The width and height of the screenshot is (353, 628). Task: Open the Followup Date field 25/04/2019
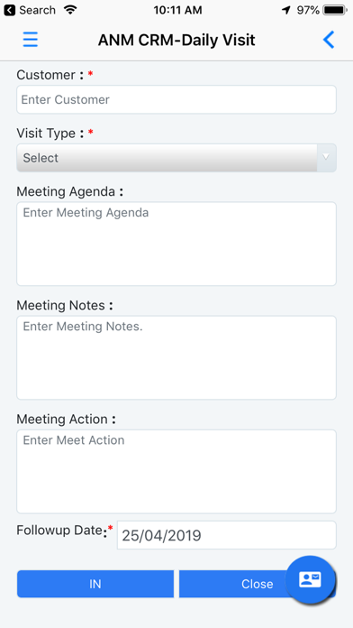(227, 535)
